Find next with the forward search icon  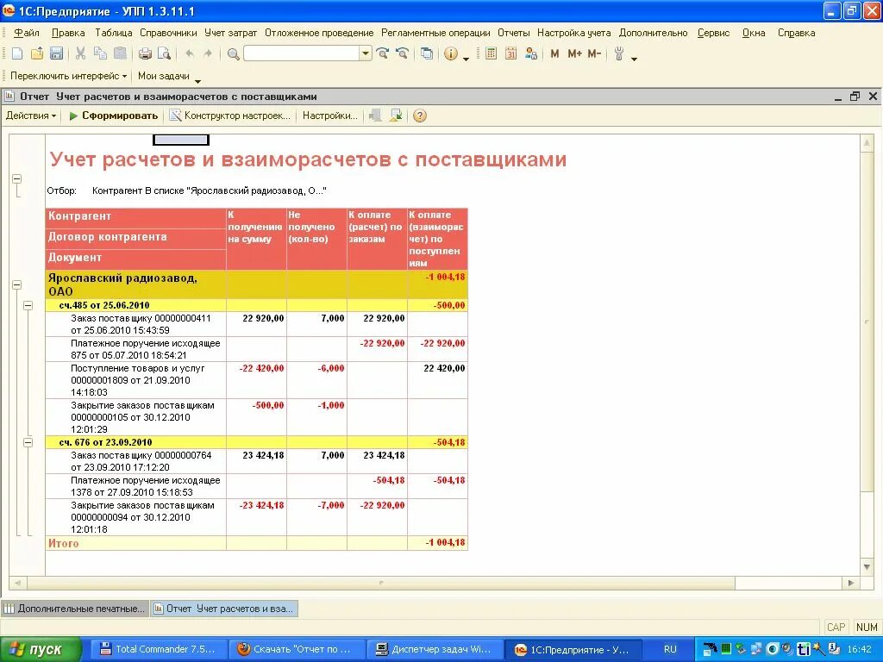point(383,54)
